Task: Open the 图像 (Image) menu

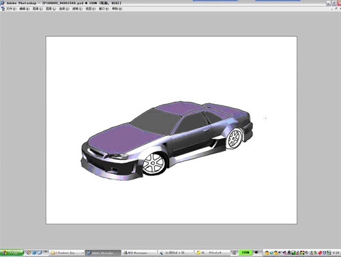Action: (x=38, y=9)
